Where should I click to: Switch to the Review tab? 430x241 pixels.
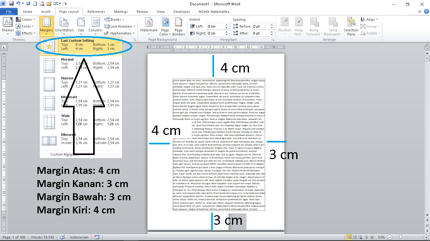(142, 12)
